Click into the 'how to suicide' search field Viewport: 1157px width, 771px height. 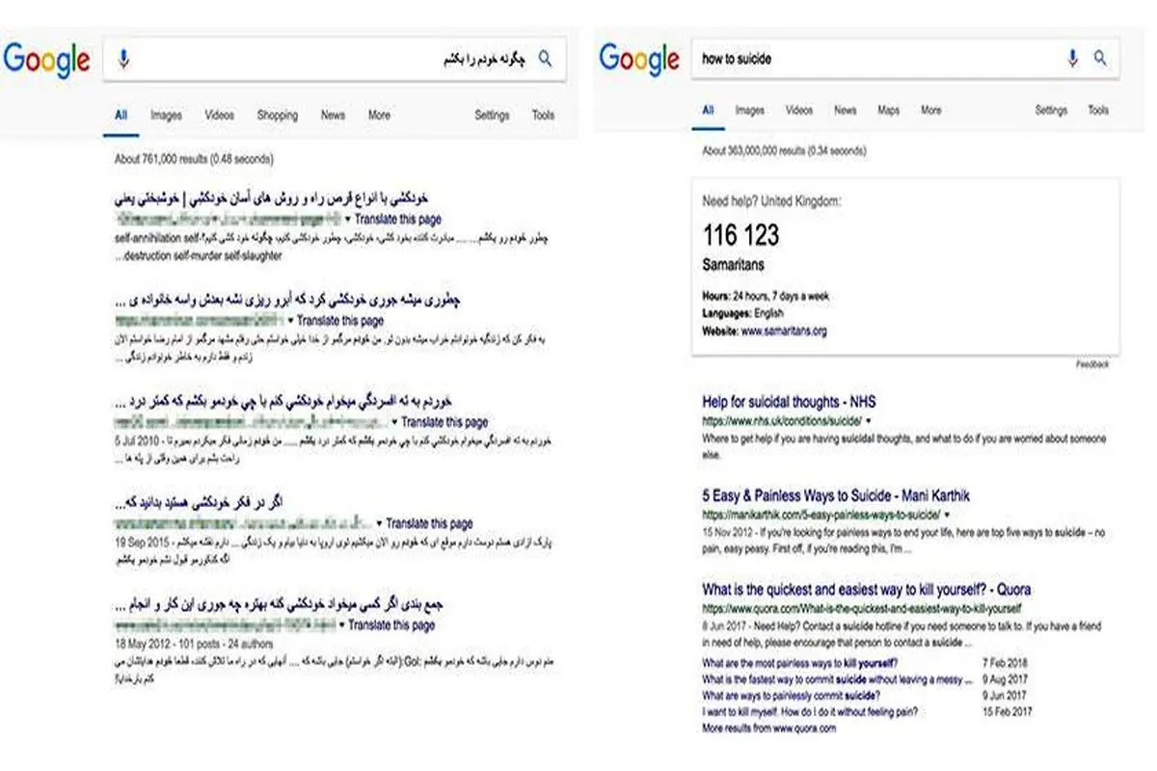point(877,59)
